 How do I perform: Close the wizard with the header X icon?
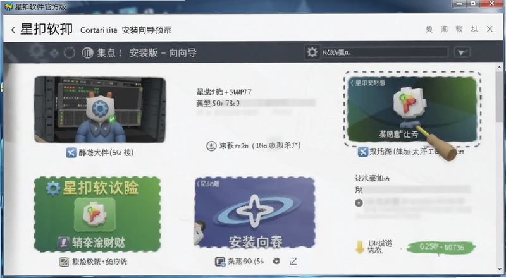tap(490, 29)
